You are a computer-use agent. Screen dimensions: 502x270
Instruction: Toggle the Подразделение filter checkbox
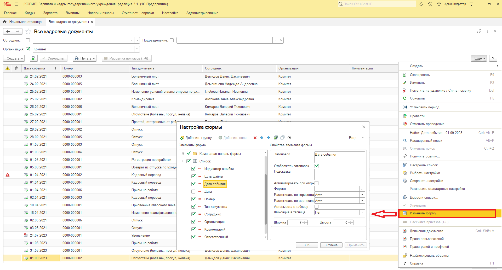pyautogui.click(x=172, y=40)
